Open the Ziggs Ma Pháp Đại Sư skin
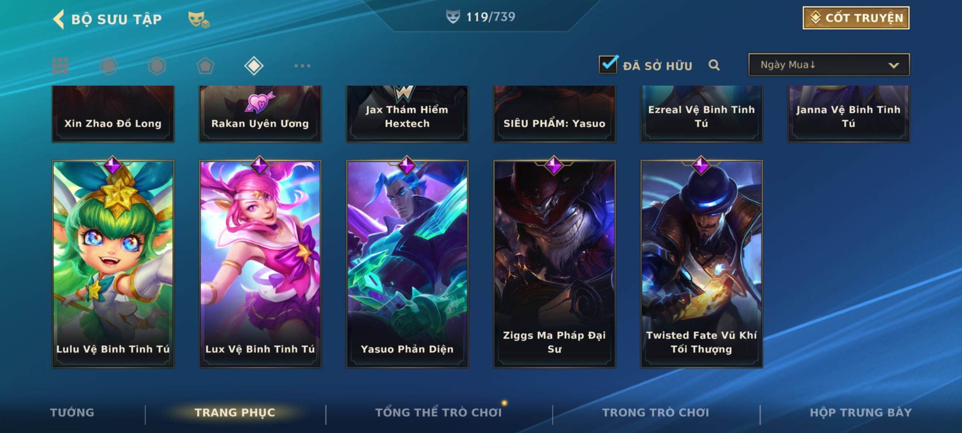962x433 pixels. (554, 264)
